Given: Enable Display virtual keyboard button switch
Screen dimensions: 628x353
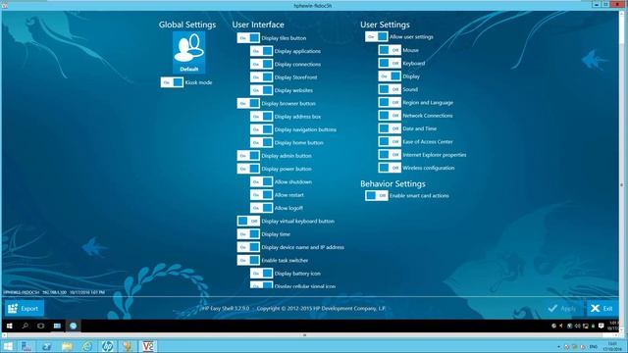Looking at the screenshot, I should click(248, 221).
